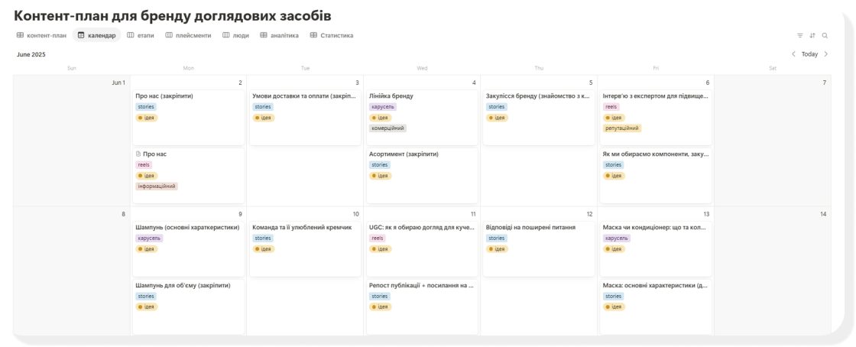Open Відповіді на поширені питання card
Image resolution: width=856 pixels, height=347 pixels.
[x=538, y=249]
